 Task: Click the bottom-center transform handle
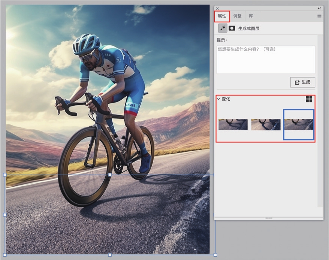[x=110, y=255]
